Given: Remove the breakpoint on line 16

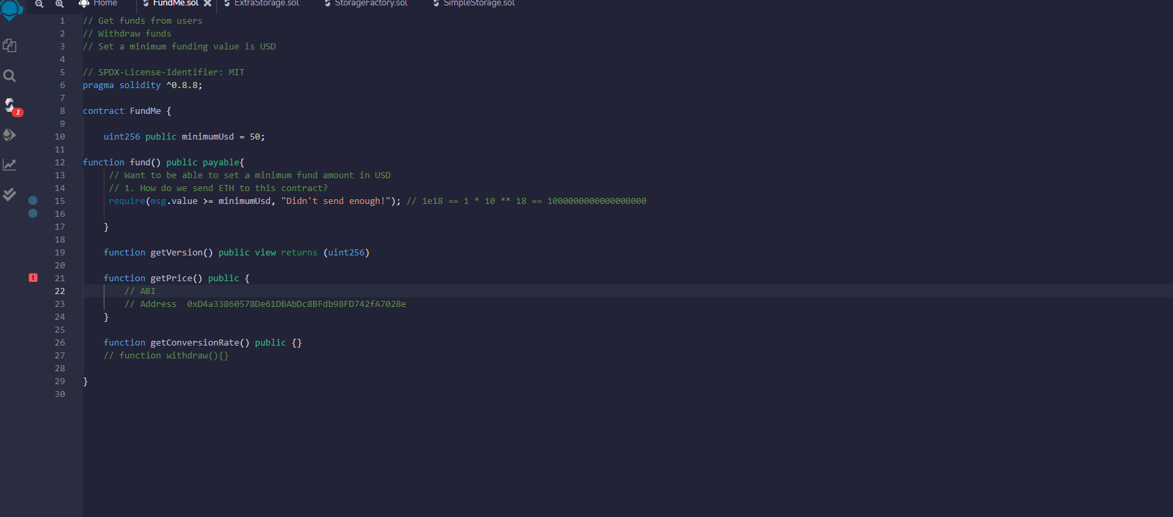Looking at the screenshot, I should click(x=33, y=213).
